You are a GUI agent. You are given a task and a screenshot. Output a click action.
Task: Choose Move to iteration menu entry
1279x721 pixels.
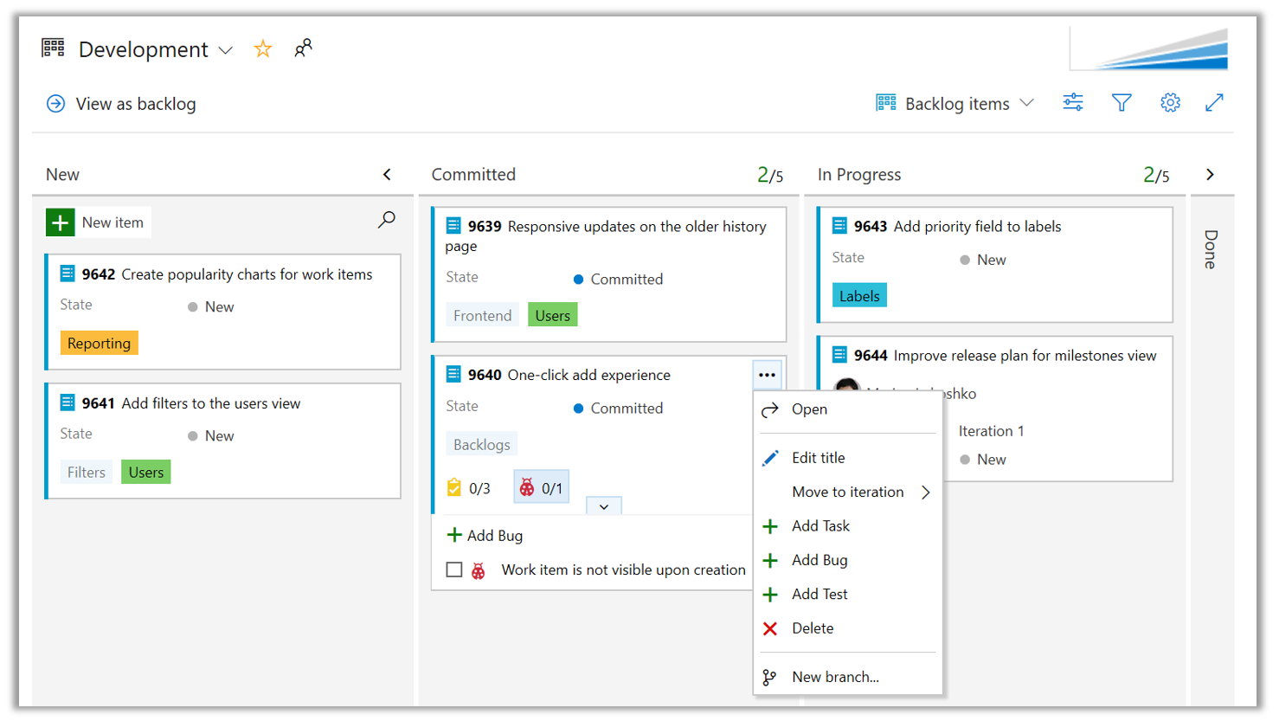tap(848, 492)
